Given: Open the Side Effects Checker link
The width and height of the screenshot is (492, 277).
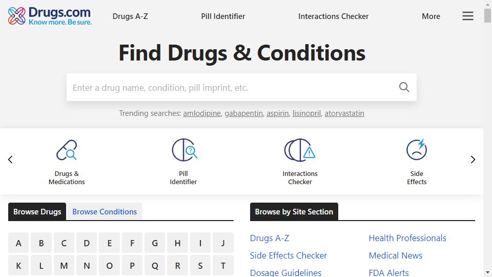Looking at the screenshot, I should (x=289, y=255).
